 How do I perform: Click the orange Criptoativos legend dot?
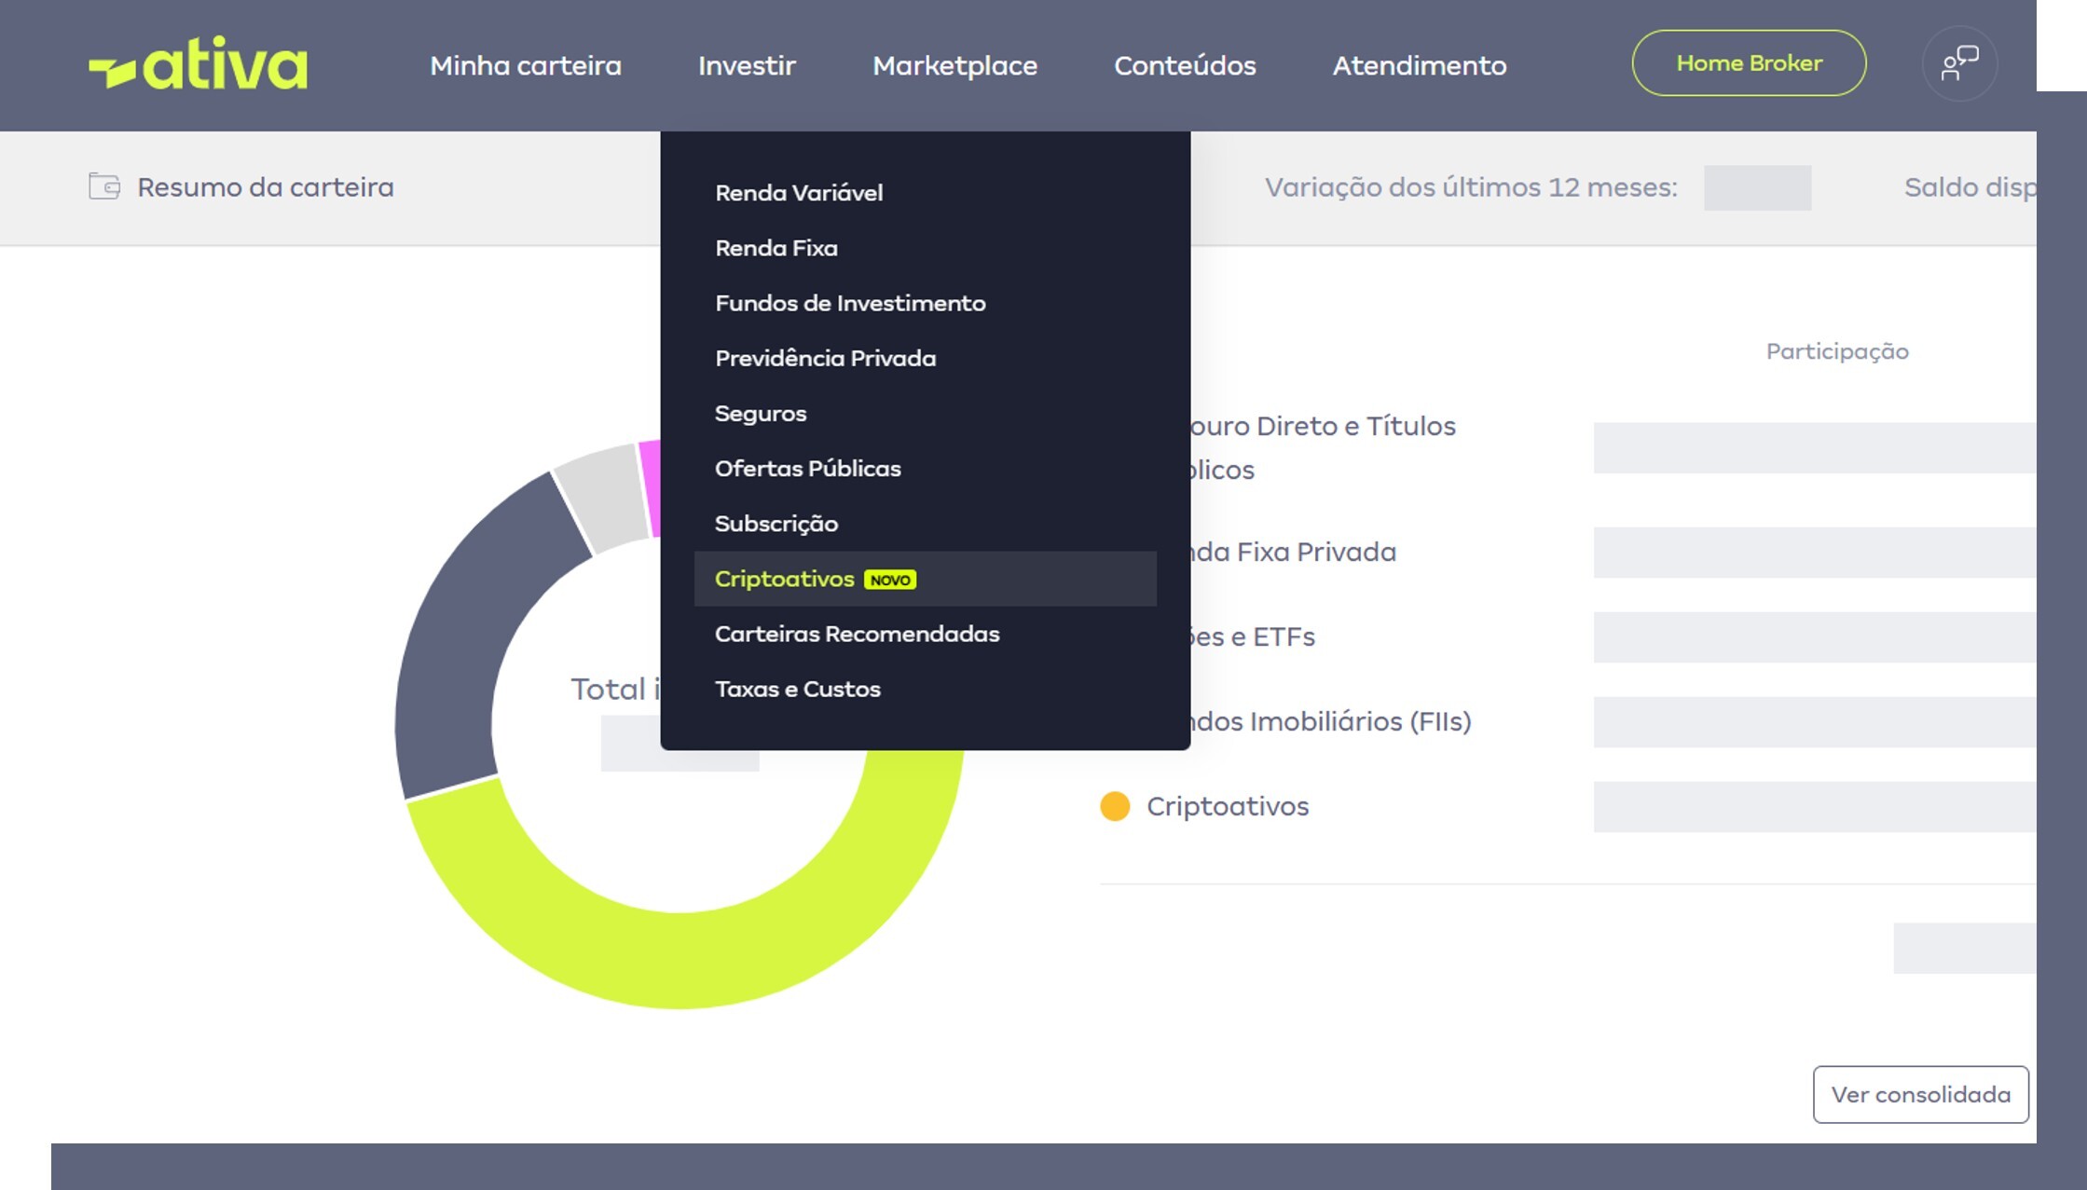[1115, 806]
